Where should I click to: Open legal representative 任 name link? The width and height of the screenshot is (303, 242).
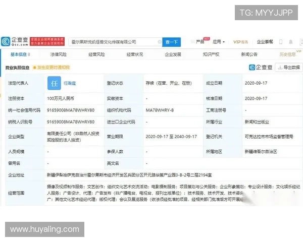click(70, 83)
